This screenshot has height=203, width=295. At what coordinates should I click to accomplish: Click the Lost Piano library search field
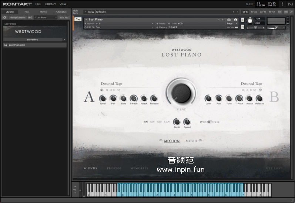click(45, 17)
